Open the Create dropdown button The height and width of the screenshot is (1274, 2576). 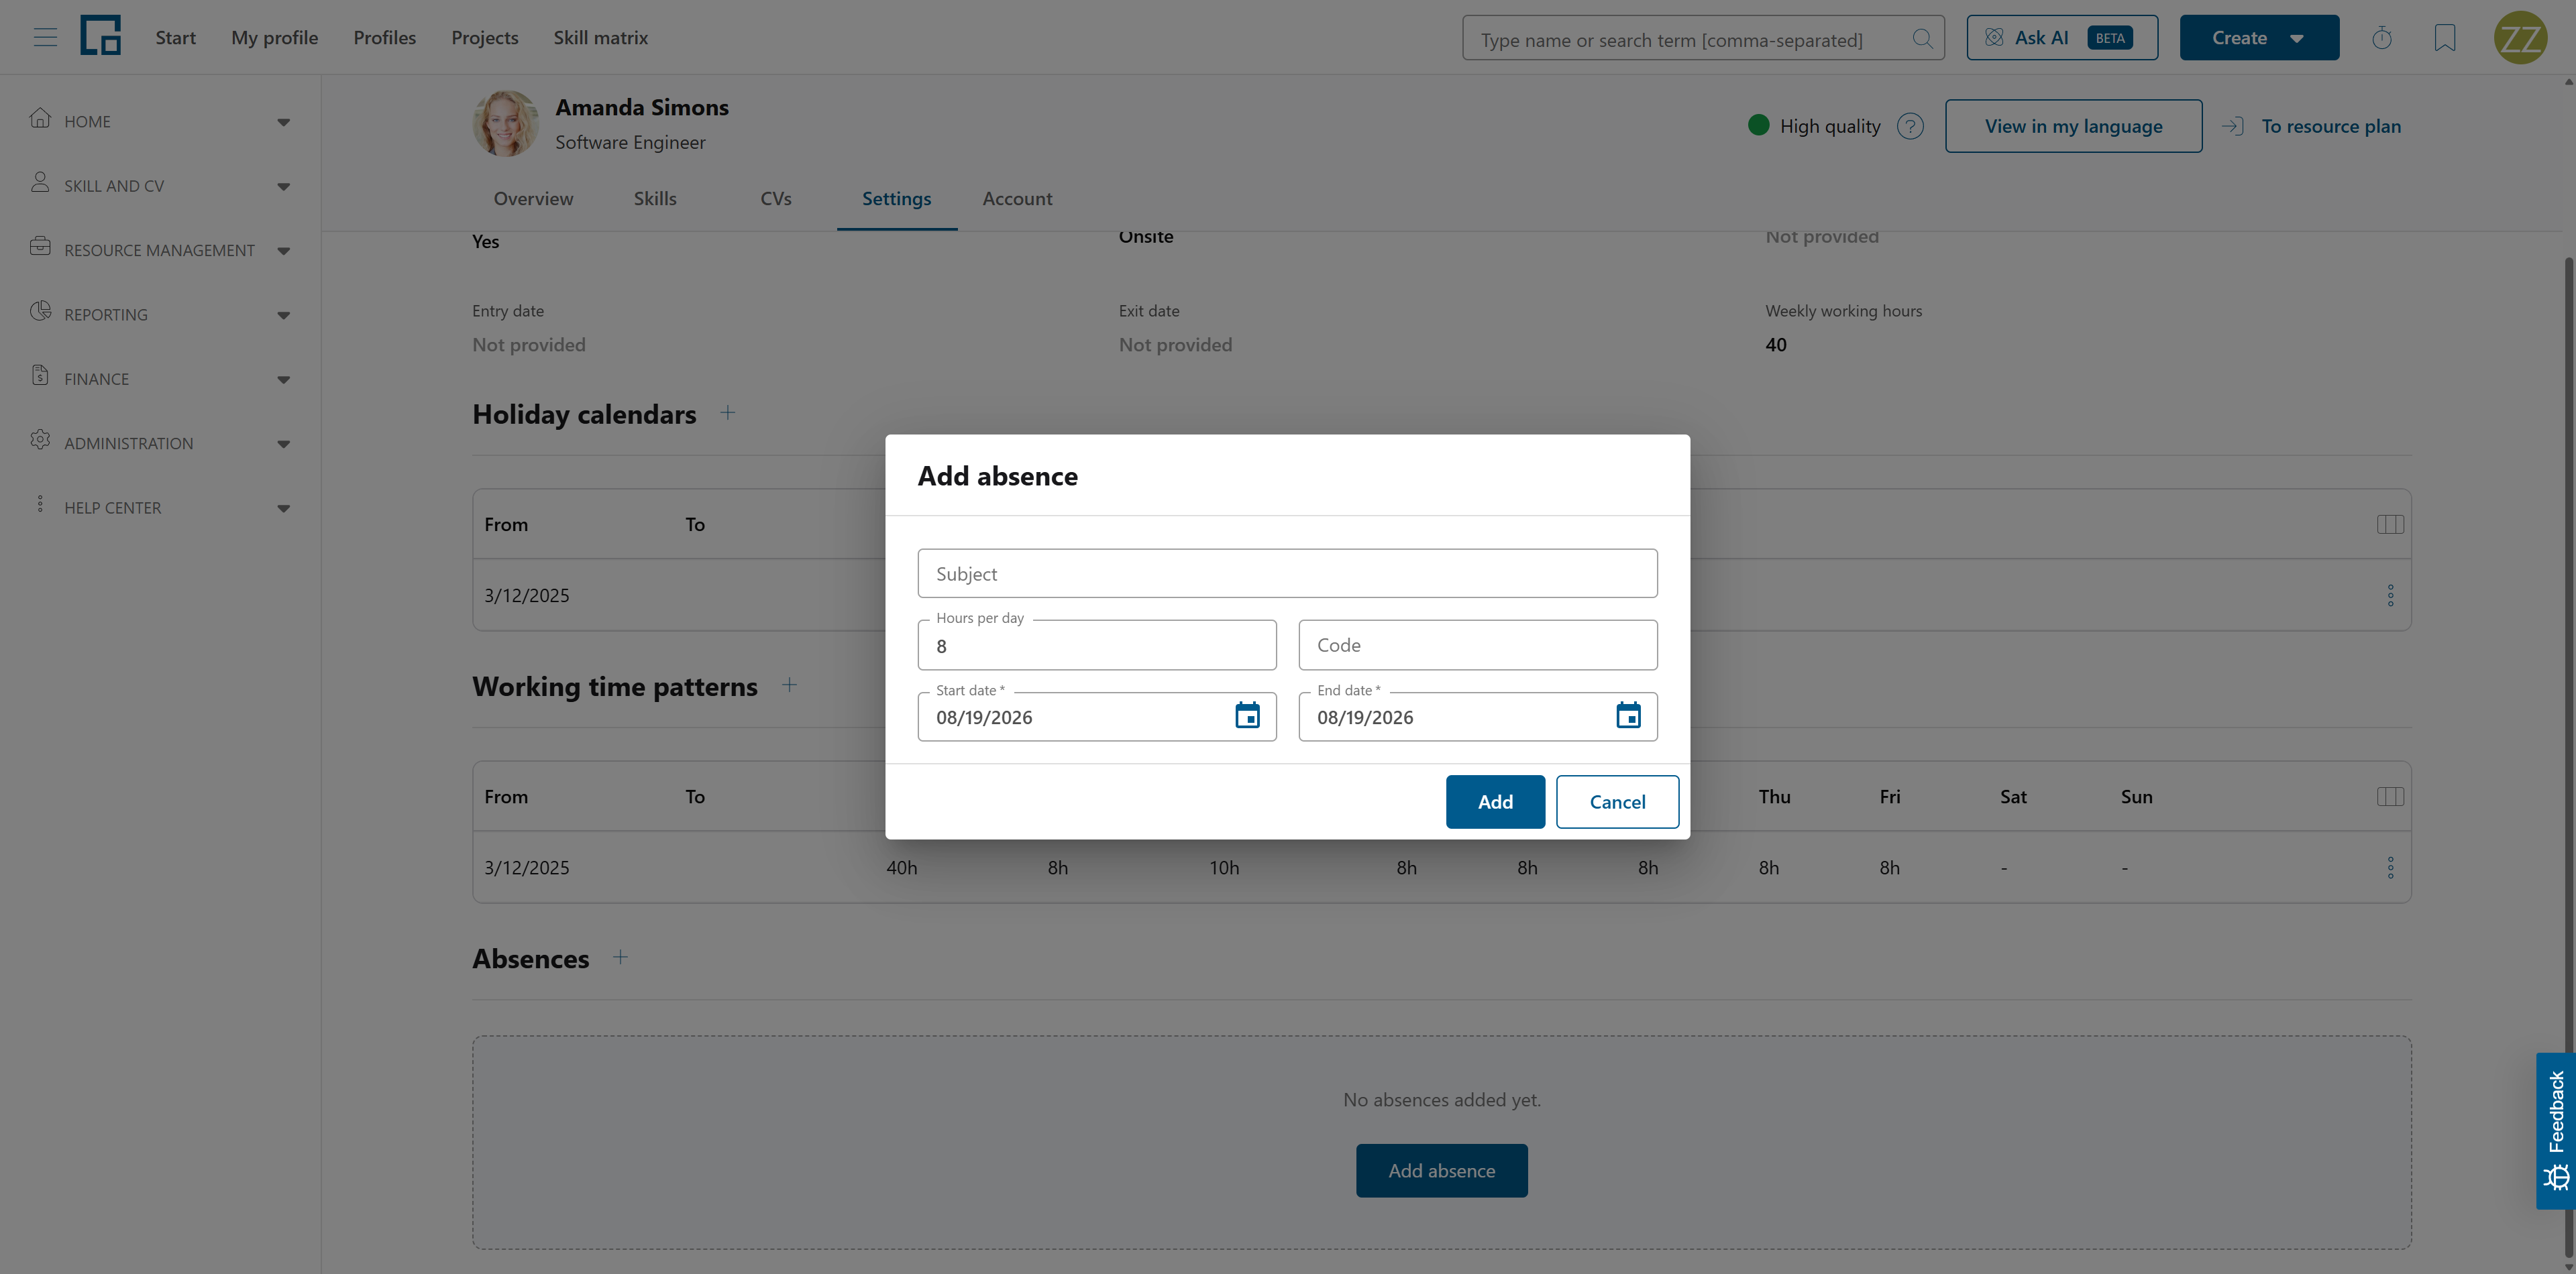point(2259,38)
